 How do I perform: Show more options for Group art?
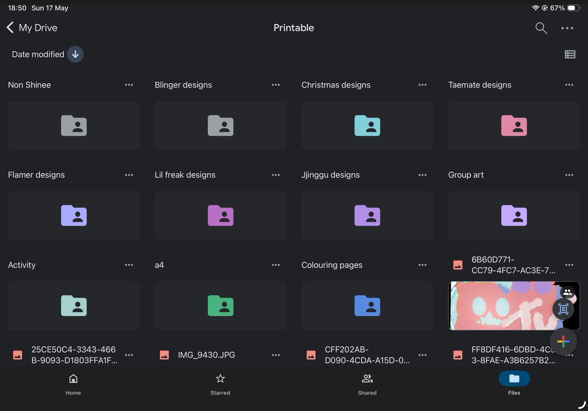(569, 175)
